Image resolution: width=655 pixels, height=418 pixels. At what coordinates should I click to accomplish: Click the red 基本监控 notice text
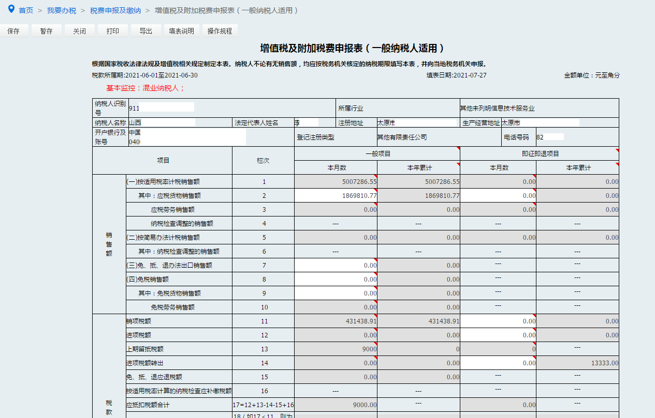coord(145,88)
